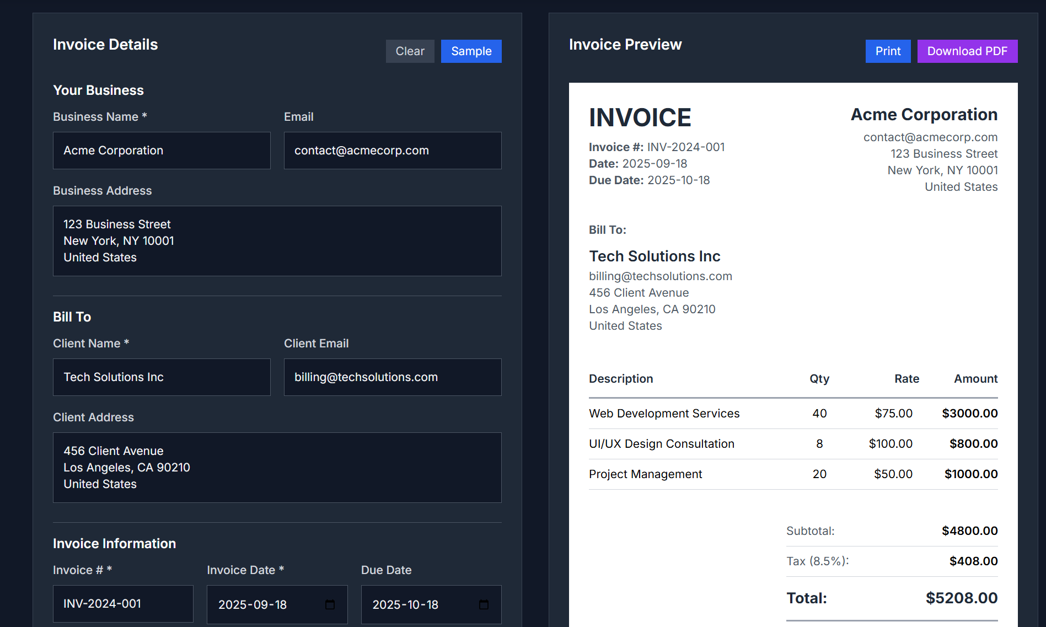Screen dimensions: 1046x627
Task: Click Acme Corporation heading in preview
Action: click(x=924, y=115)
